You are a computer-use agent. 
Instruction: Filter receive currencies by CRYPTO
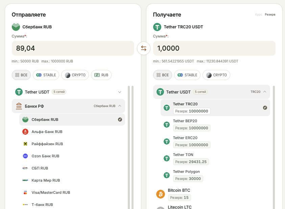point(216,75)
